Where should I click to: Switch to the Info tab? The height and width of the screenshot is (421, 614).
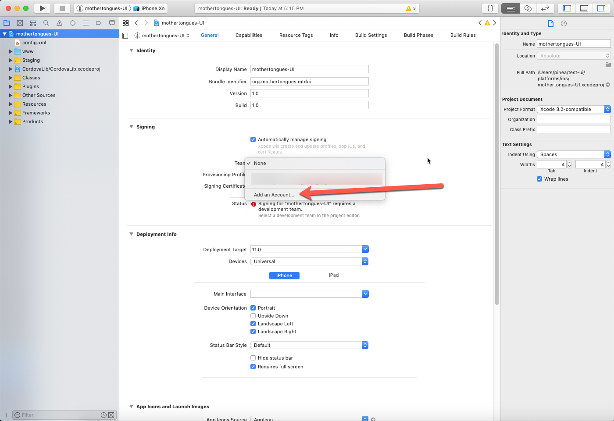click(x=334, y=35)
